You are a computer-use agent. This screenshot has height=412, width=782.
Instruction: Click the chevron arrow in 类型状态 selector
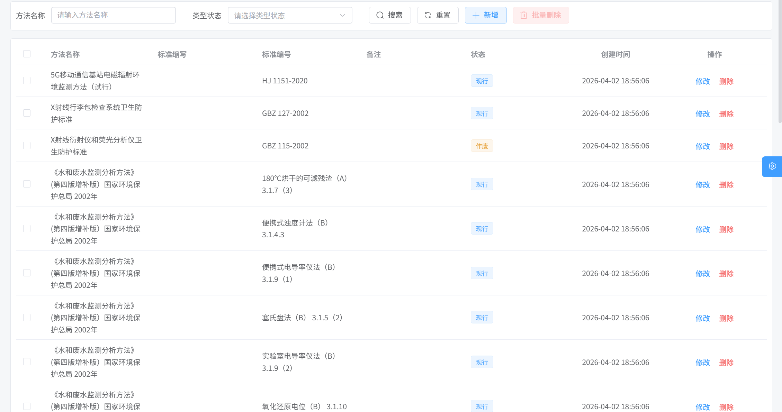(x=342, y=15)
